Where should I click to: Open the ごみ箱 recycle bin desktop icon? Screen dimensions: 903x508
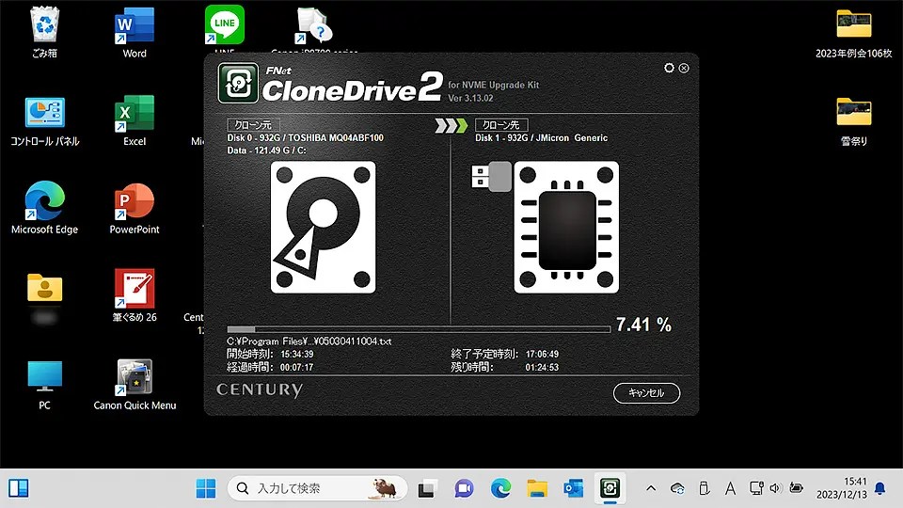point(44,32)
